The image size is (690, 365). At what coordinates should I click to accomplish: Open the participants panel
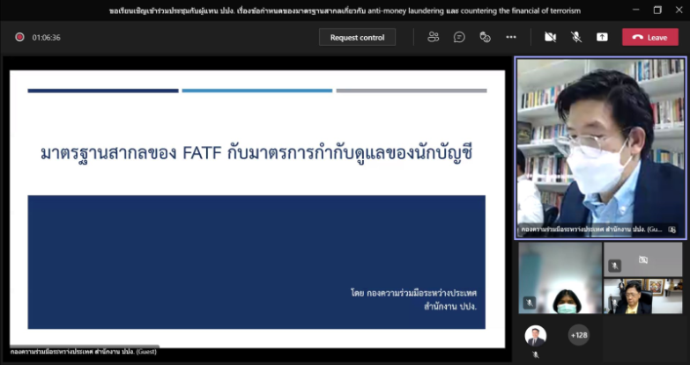tap(433, 37)
